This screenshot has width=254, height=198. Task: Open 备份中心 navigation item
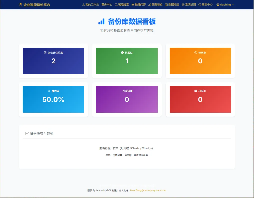pyautogui.click(x=107, y=5)
